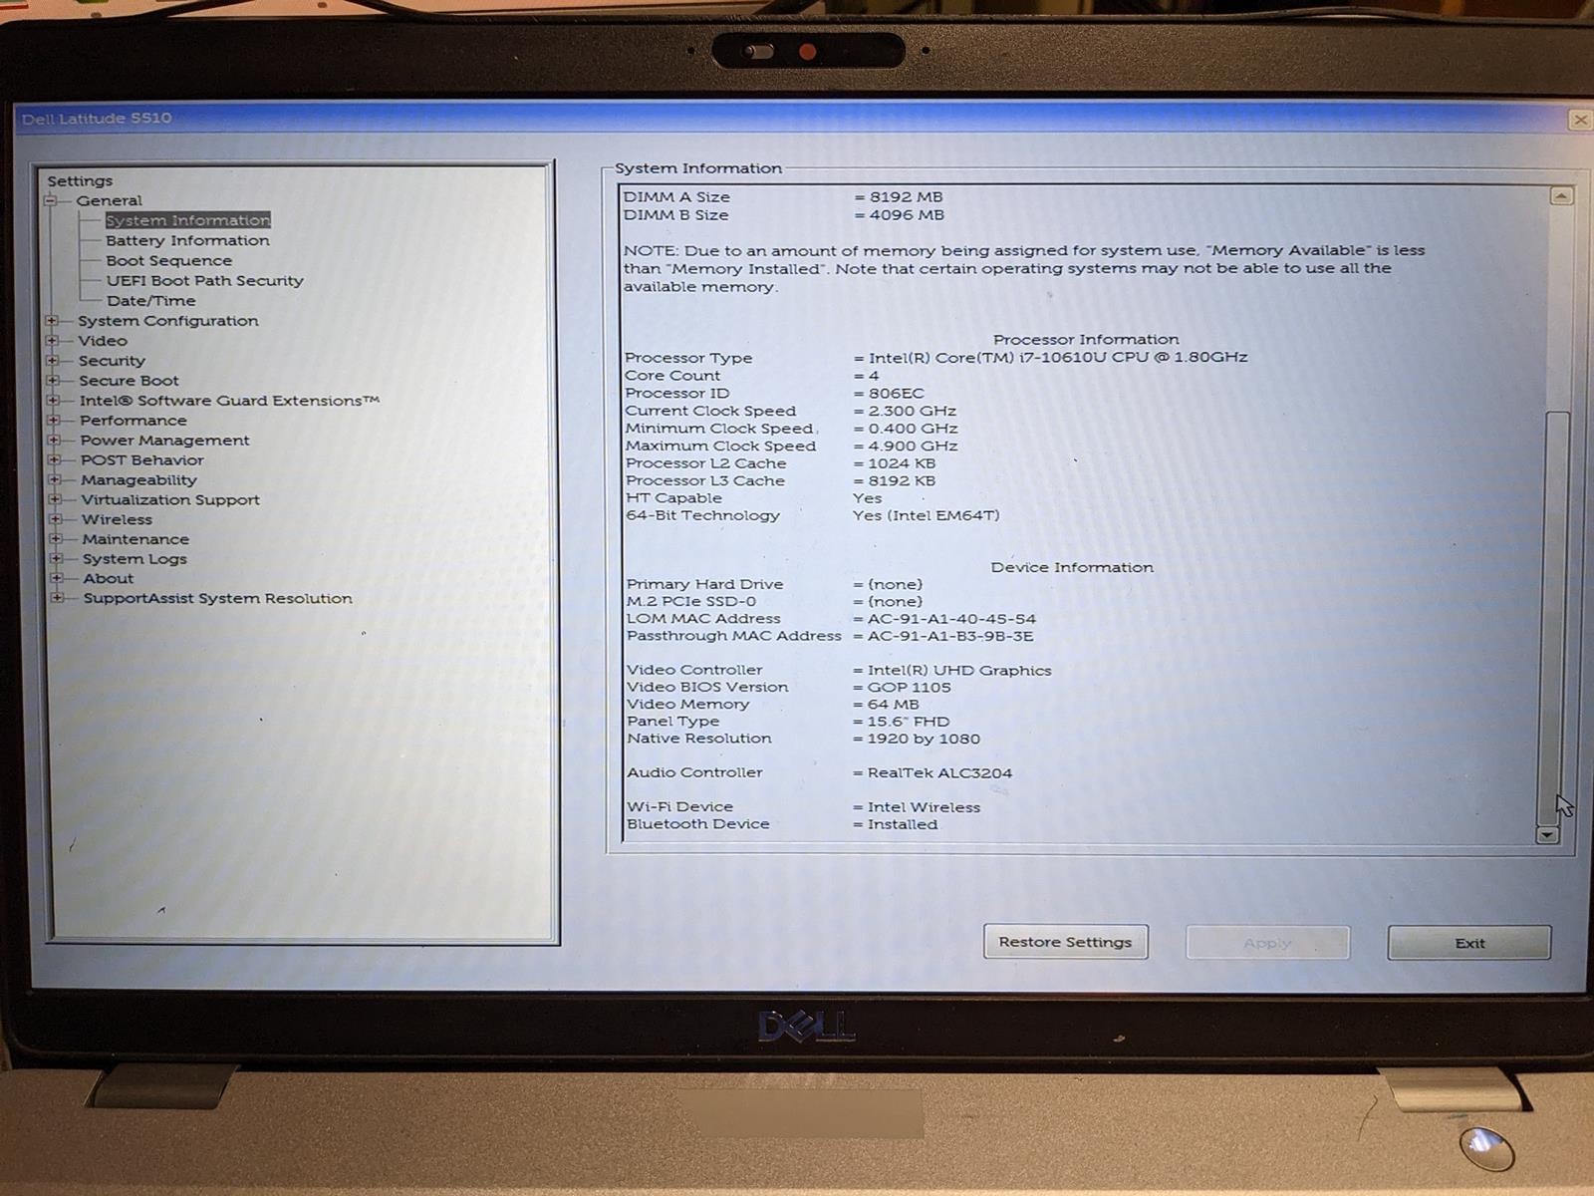Select Power Management category label
The image size is (1594, 1196).
(164, 441)
